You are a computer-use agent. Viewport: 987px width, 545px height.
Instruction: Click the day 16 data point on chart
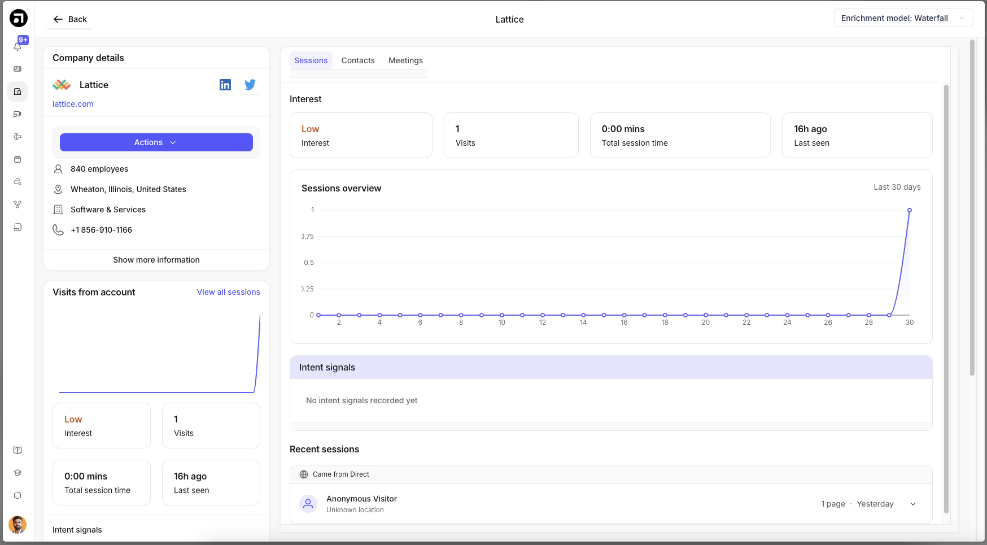(x=624, y=315)
